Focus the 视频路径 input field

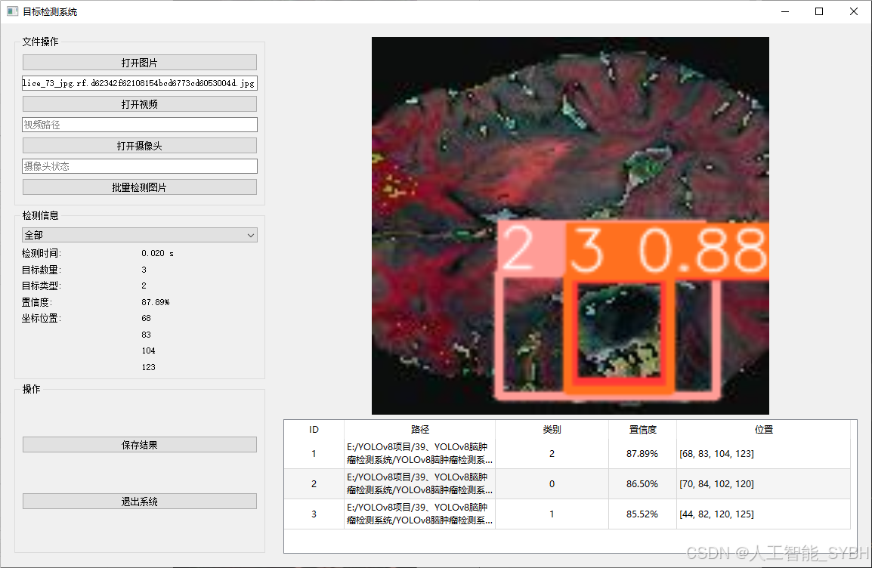coord(140,125)
